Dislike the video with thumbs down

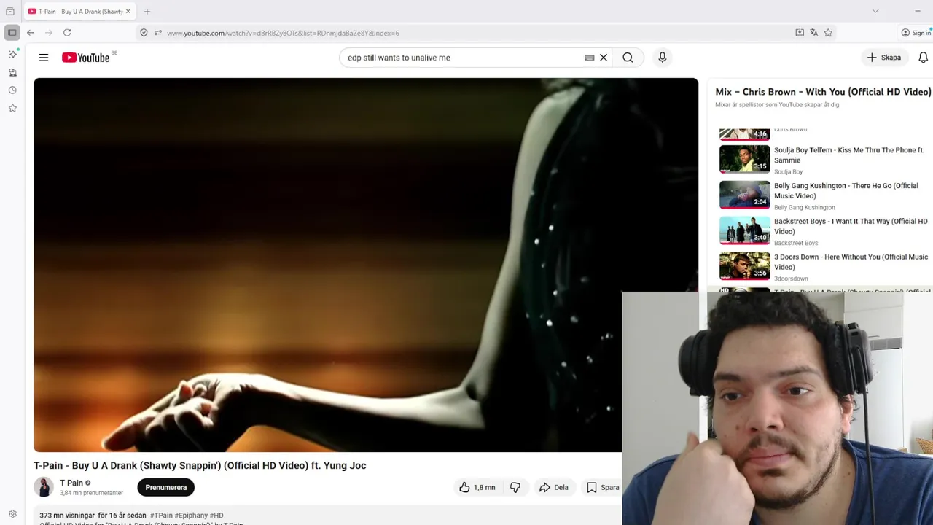(515, 487)
